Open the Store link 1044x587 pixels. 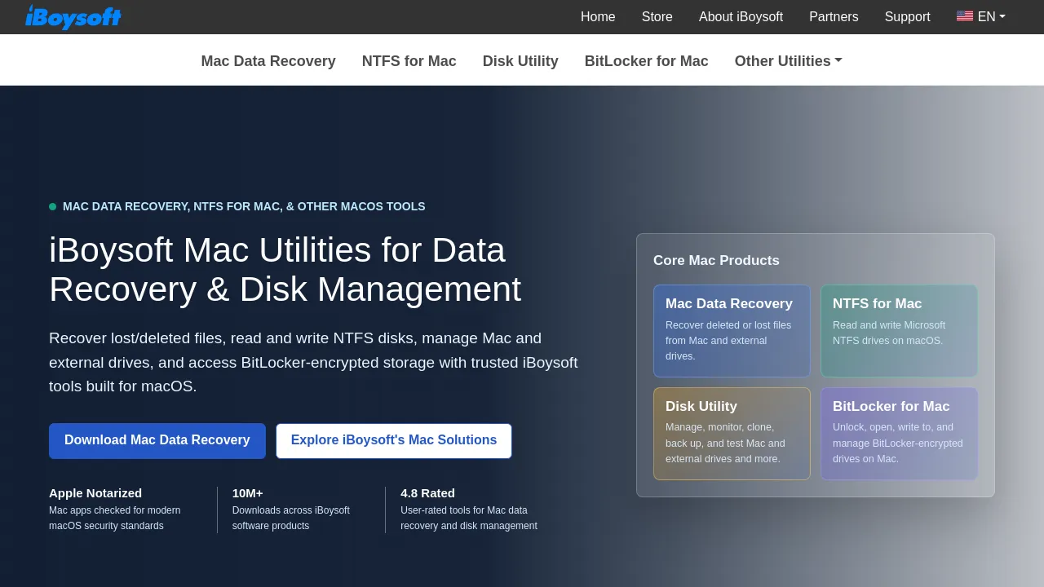point(657,16)
